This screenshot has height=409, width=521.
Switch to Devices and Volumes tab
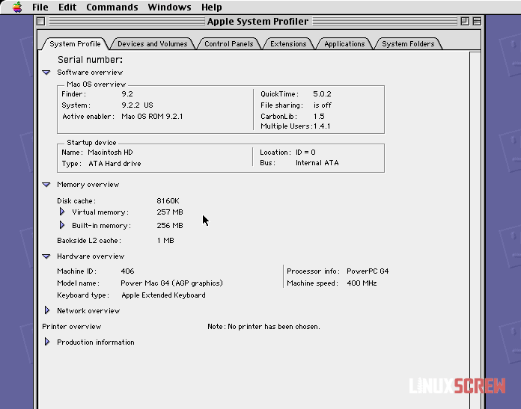(x=153, y=44)
